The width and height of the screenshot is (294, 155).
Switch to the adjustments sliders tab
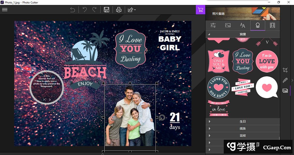(213, 25)
